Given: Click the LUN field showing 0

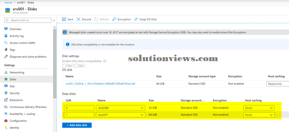Looking at the screenshot, I should click(79, 108).
